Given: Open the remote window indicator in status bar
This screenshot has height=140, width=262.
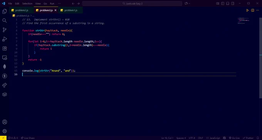Looking at the screenshot, I should click(x=3, y=138).
